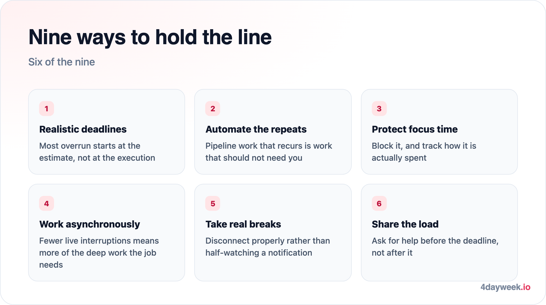Select the Share the load heading
Viewport: 546px width, 305px height.
[405, 224]
